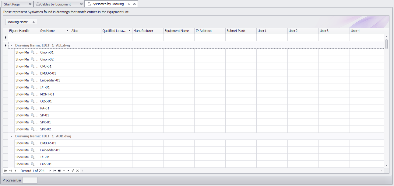The height and width of the screenshot is (186, 394).
Task: Click the magnifier icon in PA-01 row
Action: click(33, 108)
